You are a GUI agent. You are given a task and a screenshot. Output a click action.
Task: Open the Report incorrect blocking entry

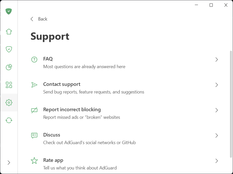pos(72,110)
